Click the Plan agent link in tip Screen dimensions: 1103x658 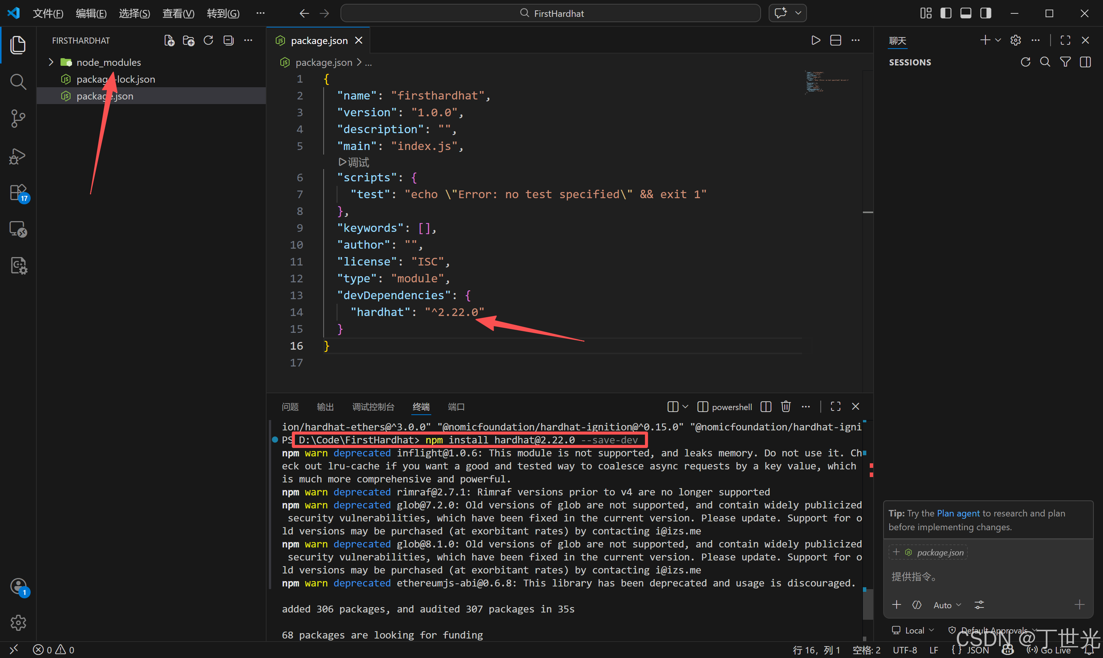tap(958, 513)
